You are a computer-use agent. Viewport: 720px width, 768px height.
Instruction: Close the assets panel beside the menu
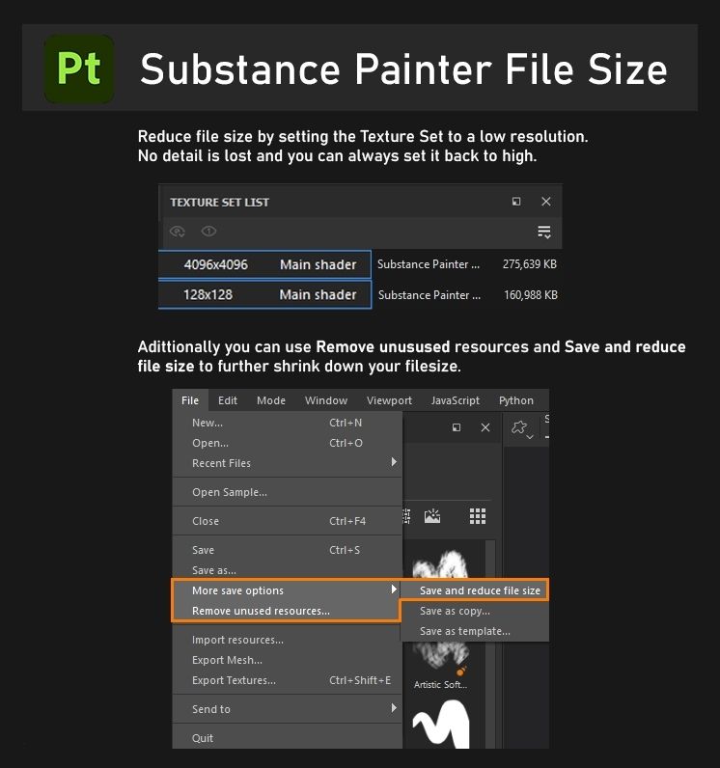coord(485,427)
